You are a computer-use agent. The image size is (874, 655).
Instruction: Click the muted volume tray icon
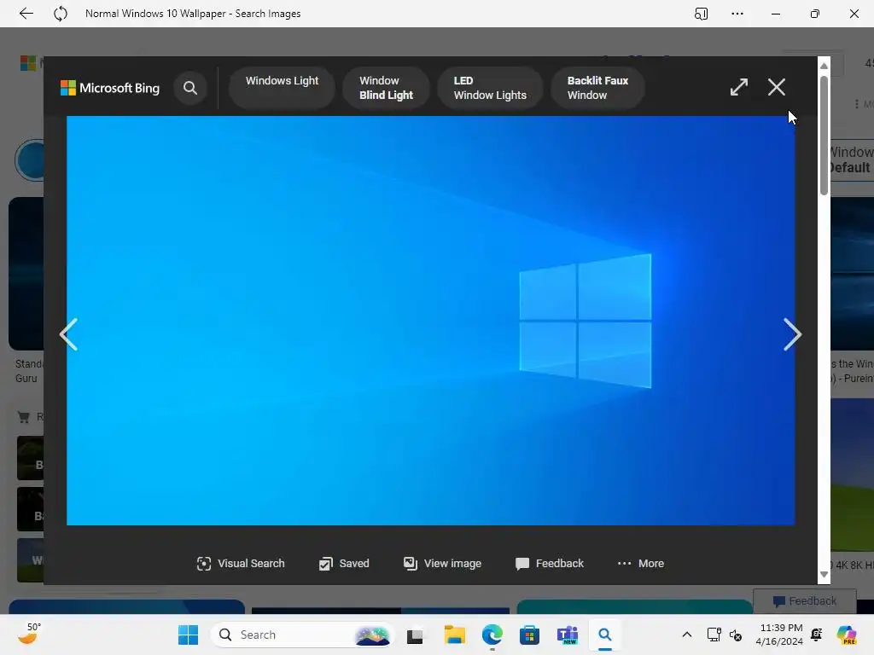(736, 635)
